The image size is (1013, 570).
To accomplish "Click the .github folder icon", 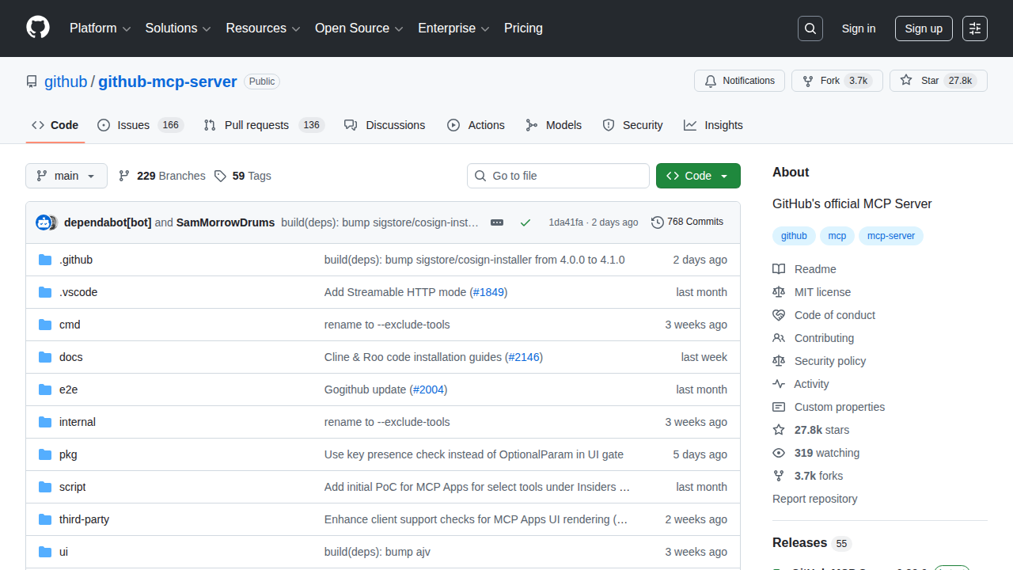I will click(45, 260).
